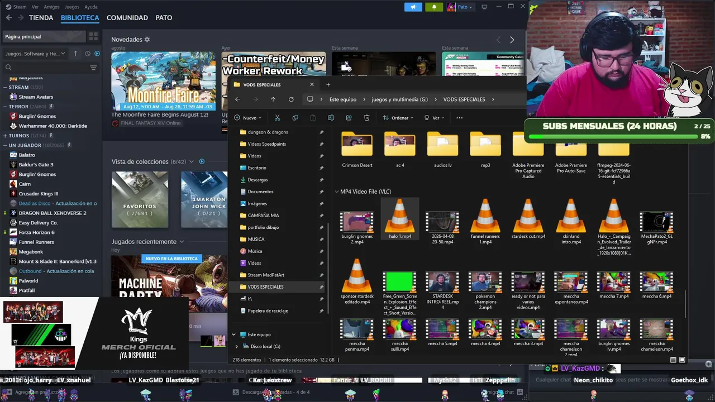715x402 pixels.
Task: Open the Crimson Desert folder
Action: (357, 149)
